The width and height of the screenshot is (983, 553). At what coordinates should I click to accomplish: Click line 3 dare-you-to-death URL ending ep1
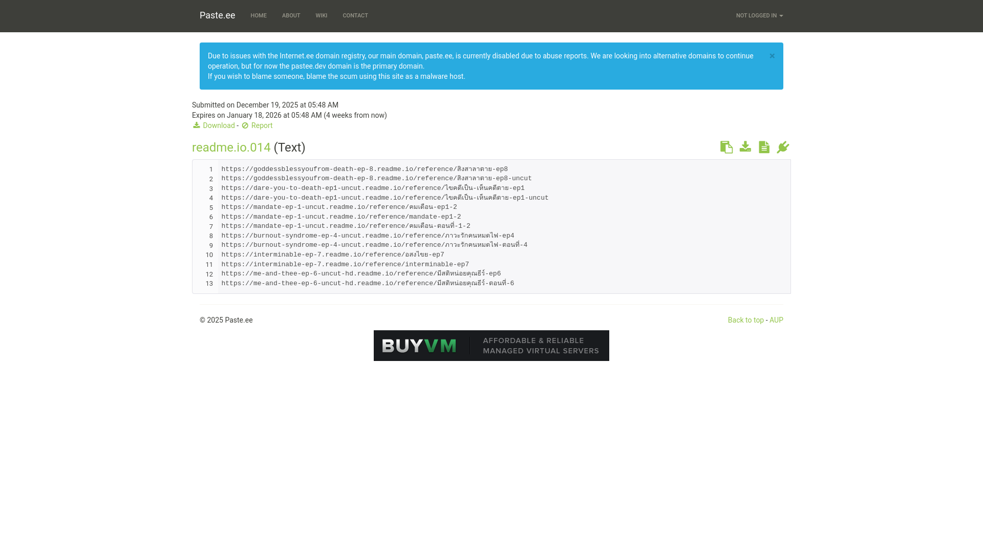coord(373,188)
